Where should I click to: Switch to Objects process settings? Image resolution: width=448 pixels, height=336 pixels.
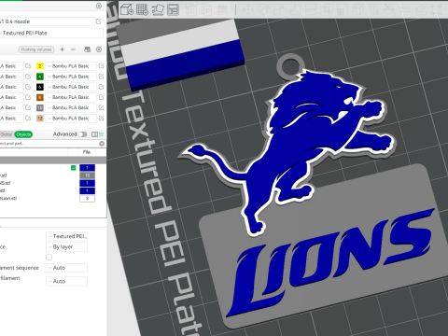(x=23, y=134)
